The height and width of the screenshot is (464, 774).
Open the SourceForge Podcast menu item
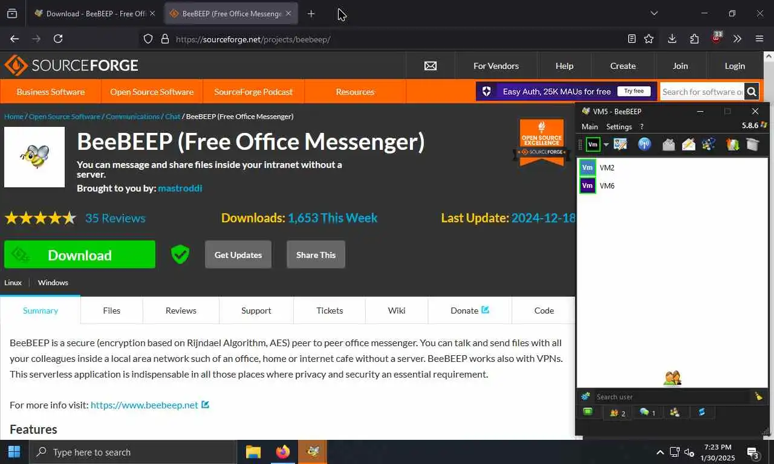253,92
